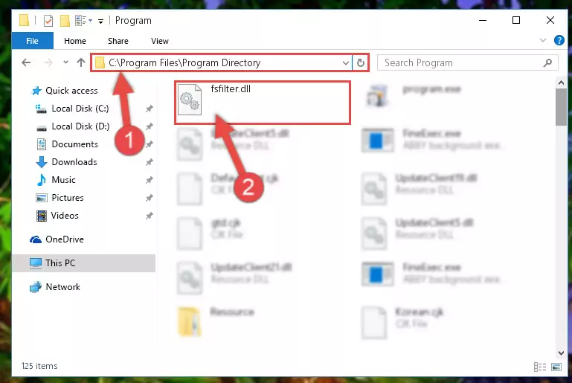Open Videos in the navigation pane
This screenshot has height=383, width=572.
65,216
